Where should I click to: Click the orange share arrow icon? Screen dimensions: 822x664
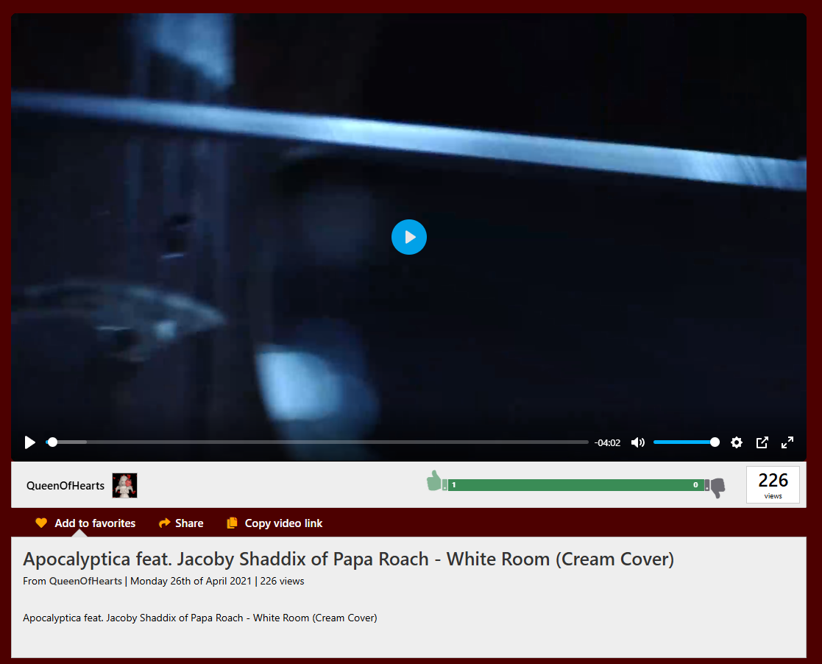coord(165,523)
